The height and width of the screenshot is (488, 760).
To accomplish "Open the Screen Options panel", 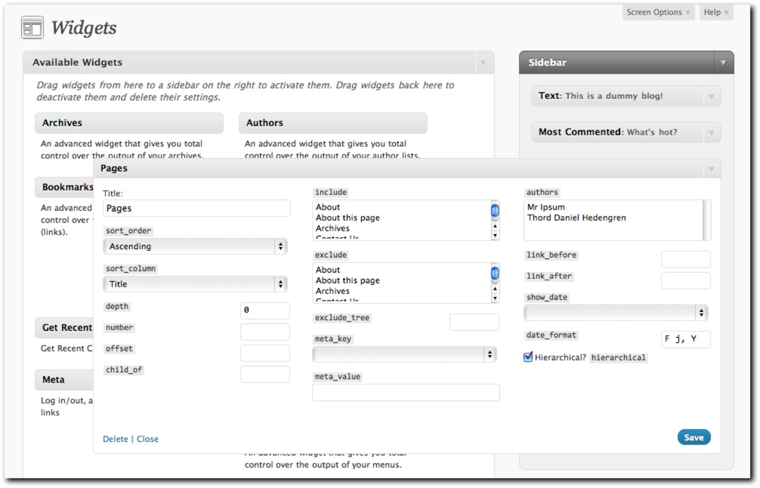I will (x=658, y=12).
